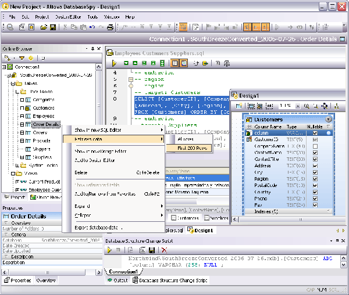Uncheck Nullable for the Address column

(x=315, y=166)
